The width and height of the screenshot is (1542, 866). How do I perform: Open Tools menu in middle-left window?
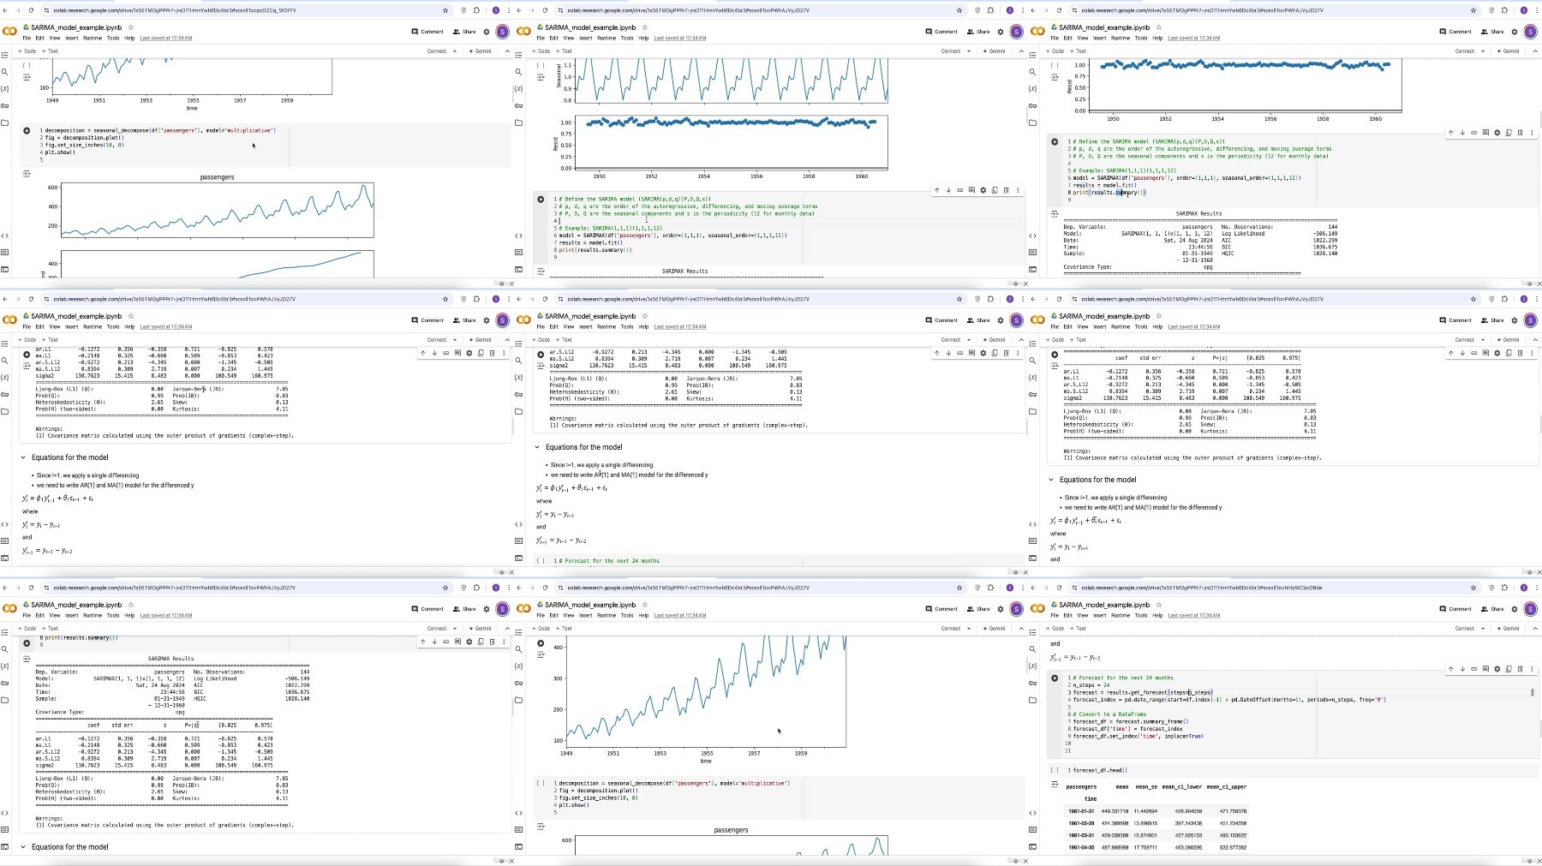(113, 327)
